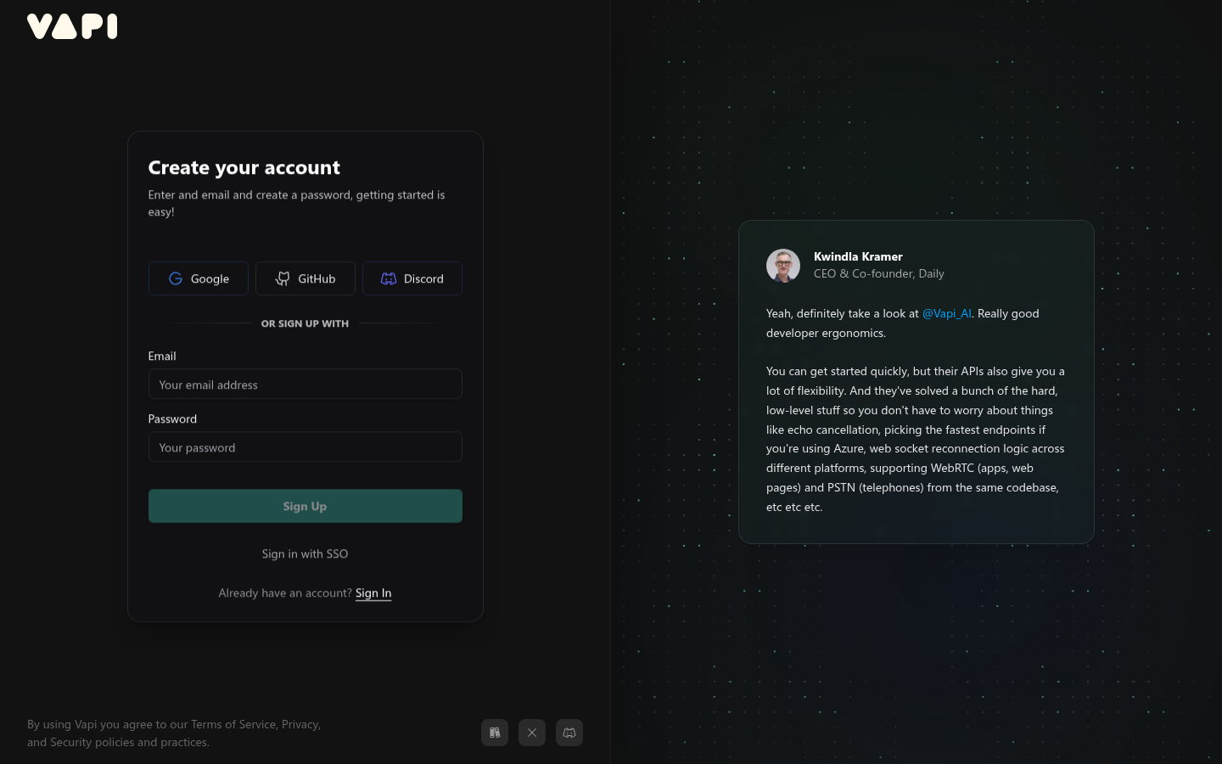This screenshot has width=1222, height=764.
Task: Open the Privacy policy link
Action: [300, 724]
